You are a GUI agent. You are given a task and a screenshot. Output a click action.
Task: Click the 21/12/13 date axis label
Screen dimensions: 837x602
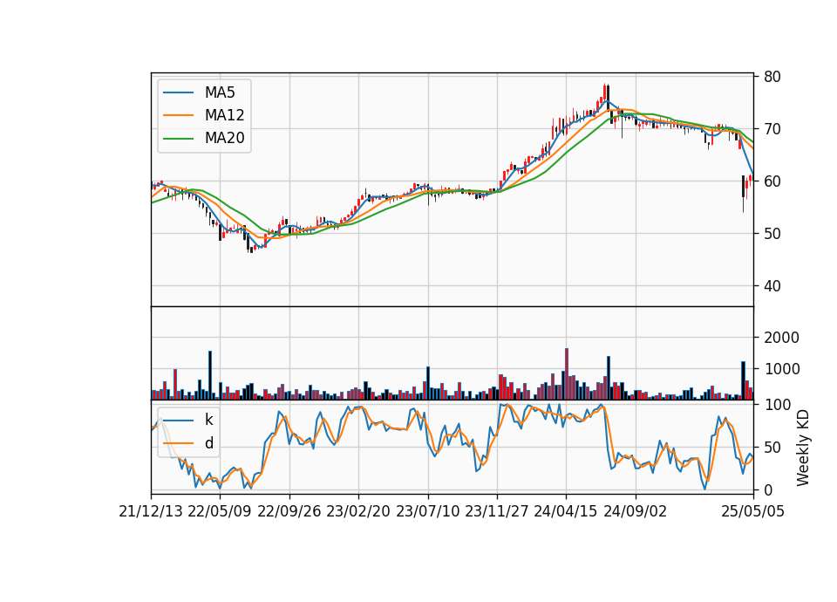(151, 511)
